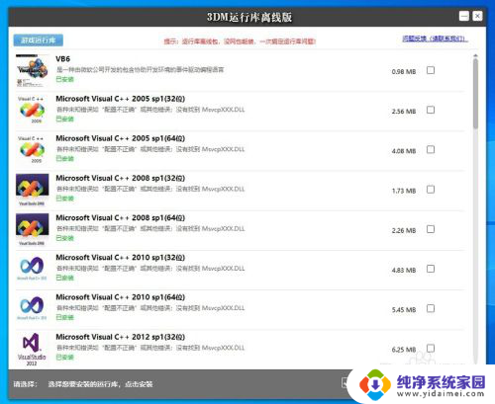The width and height of the screenshot is (495, 404).
Task: Click the 4.83 MB size value
Action: [404, 271]
